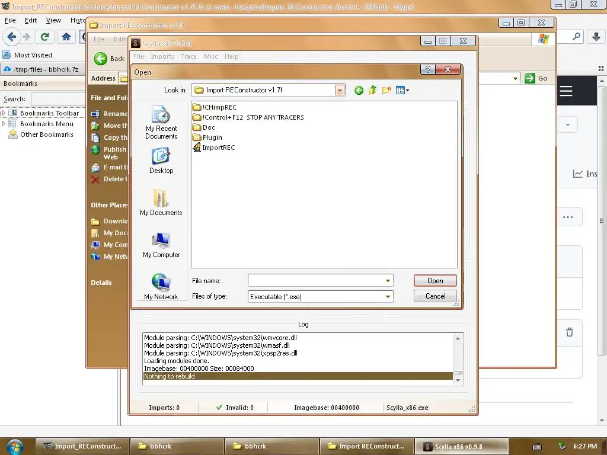The height and width of the screenshot is (455, 607).
Task: Click Back button in Explorer window
Action: click(109, 59)
